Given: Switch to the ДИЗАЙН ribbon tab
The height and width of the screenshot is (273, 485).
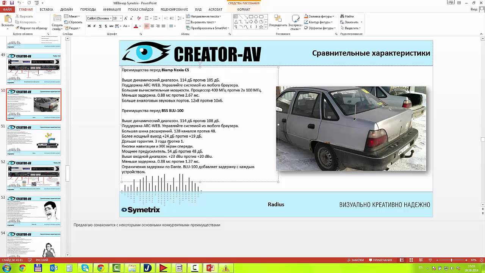Looking at the screenshot, I should click(x=66, y=9).
